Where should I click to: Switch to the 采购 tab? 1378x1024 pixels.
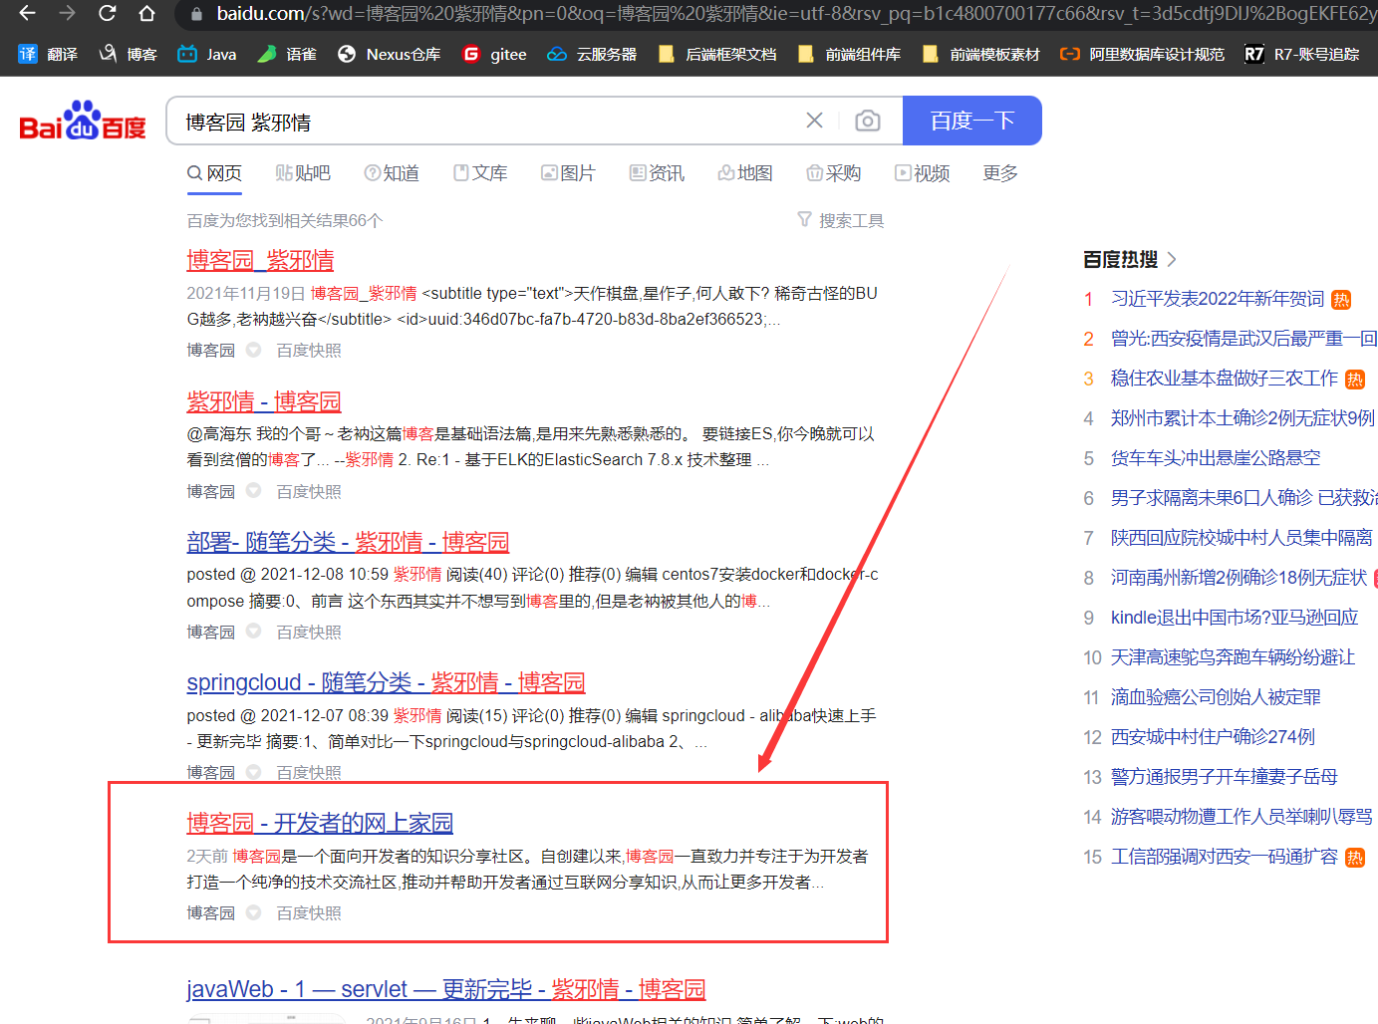click(x=834, y=173)
